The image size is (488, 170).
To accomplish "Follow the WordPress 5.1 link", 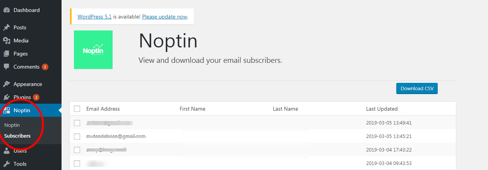I will point(94,17).
